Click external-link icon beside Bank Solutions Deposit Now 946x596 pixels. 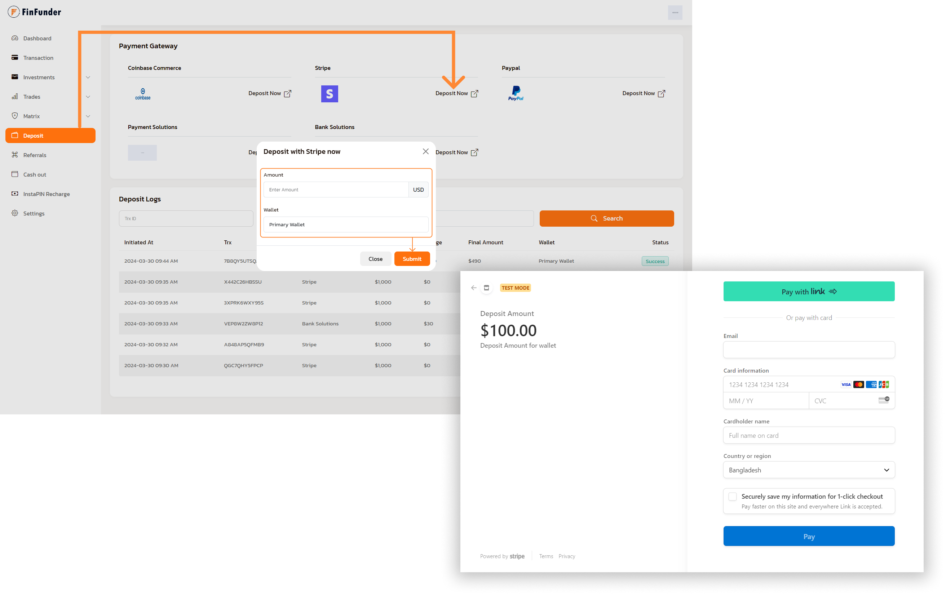[474, 152]
